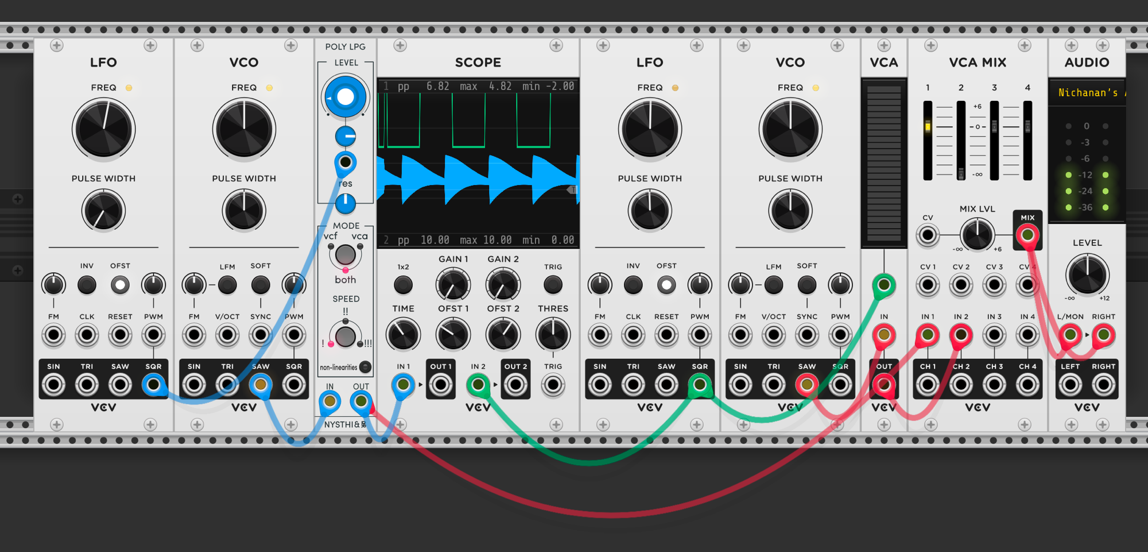This screenshot has width=1148, height=552.
Task: Click the vcf/vca MODE switch on POLY LPG
Action: (345, 255)
